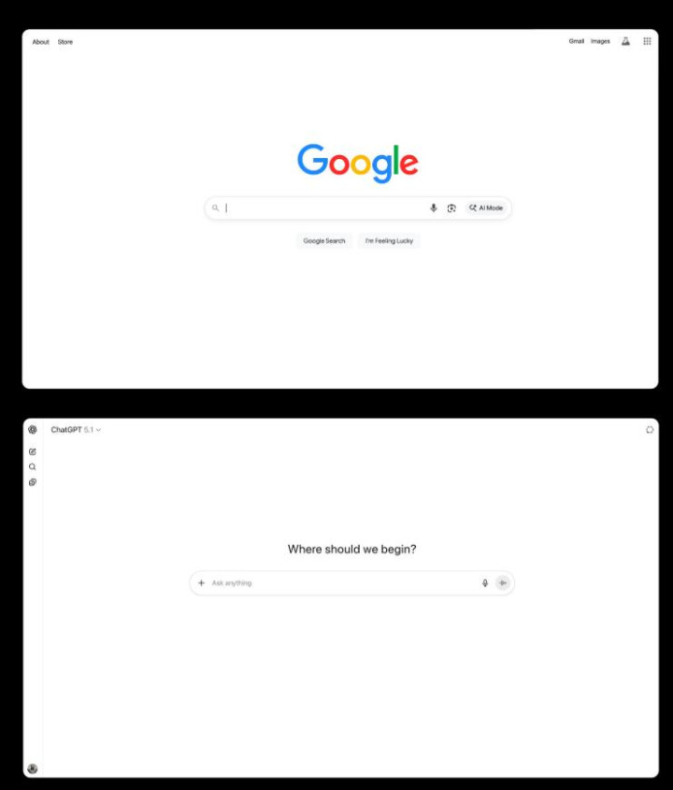
Task: Click the Google Search button
Action: 324,241
